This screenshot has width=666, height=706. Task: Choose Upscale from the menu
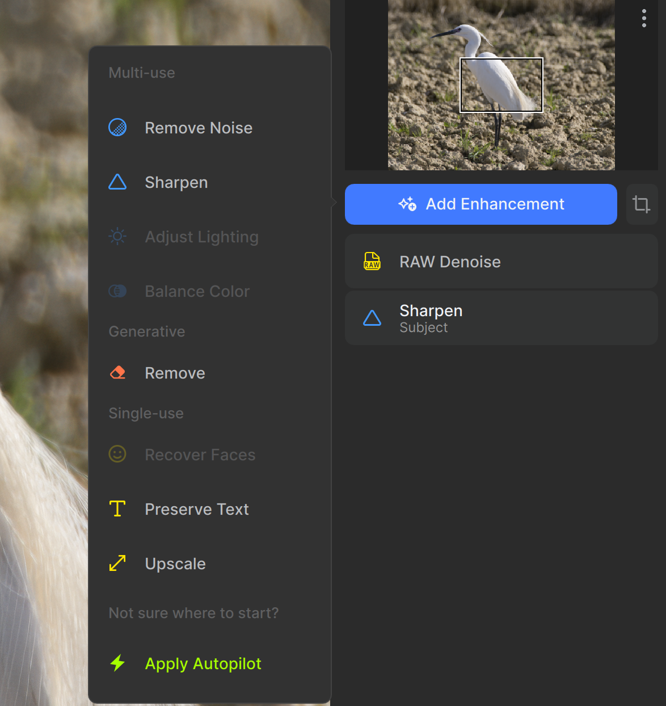click(x=210, y=564)
